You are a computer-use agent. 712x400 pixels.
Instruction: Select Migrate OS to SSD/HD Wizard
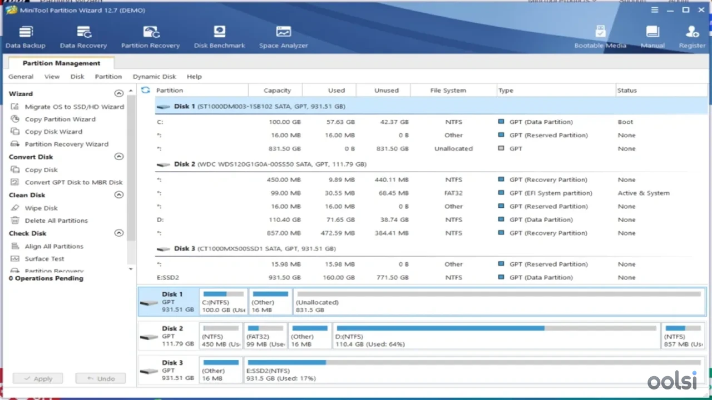coord(67,107)
